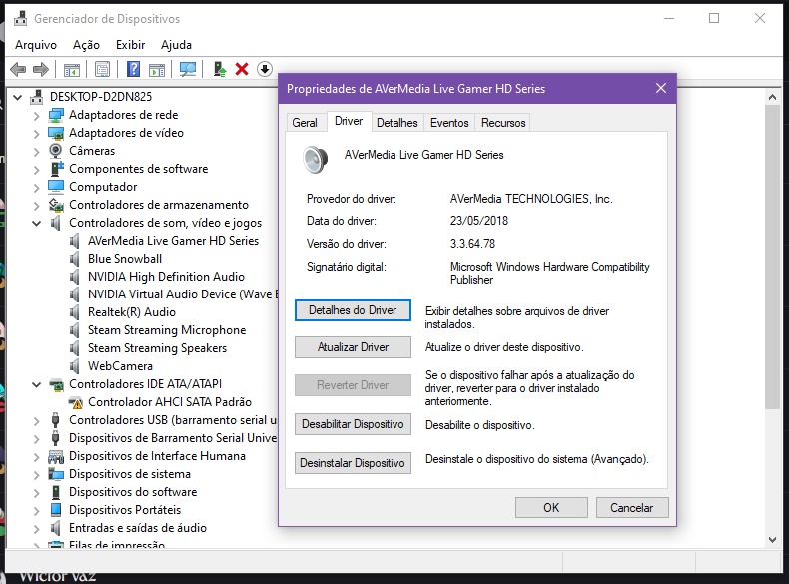The height and width of the screenshot is (584, 789).
Task: Open the Properties toolbar icon
Action: [x=102, y=70]
